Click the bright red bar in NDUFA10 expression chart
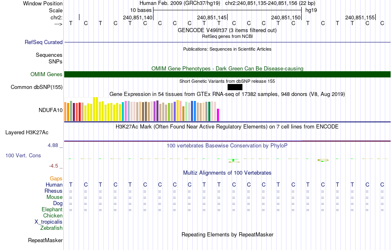This screenshot has height=250, width=391. click(x=79, y=112)
